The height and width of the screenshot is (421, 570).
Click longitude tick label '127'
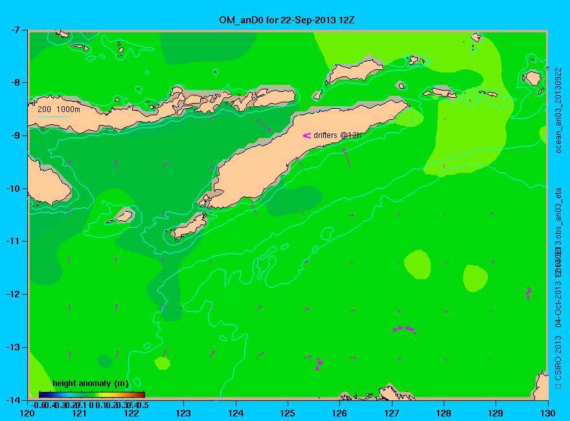(391, 413)
